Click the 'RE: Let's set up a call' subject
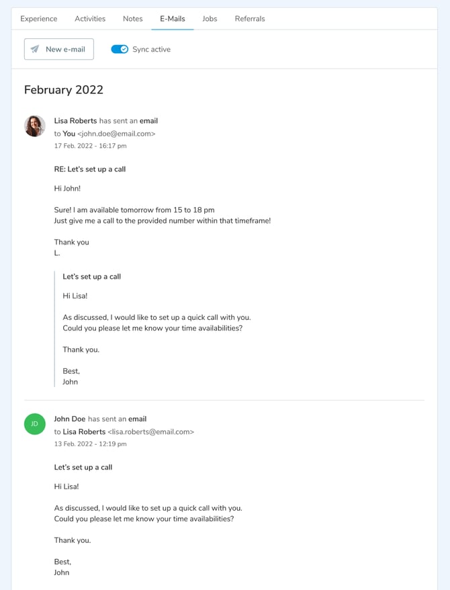The height and width of the screenshot is (590, 450). tap(90, 169)
